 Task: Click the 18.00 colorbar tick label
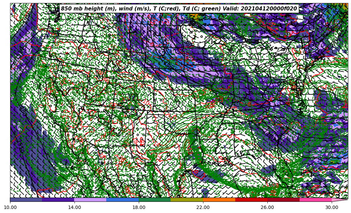(x=139, y=208)
